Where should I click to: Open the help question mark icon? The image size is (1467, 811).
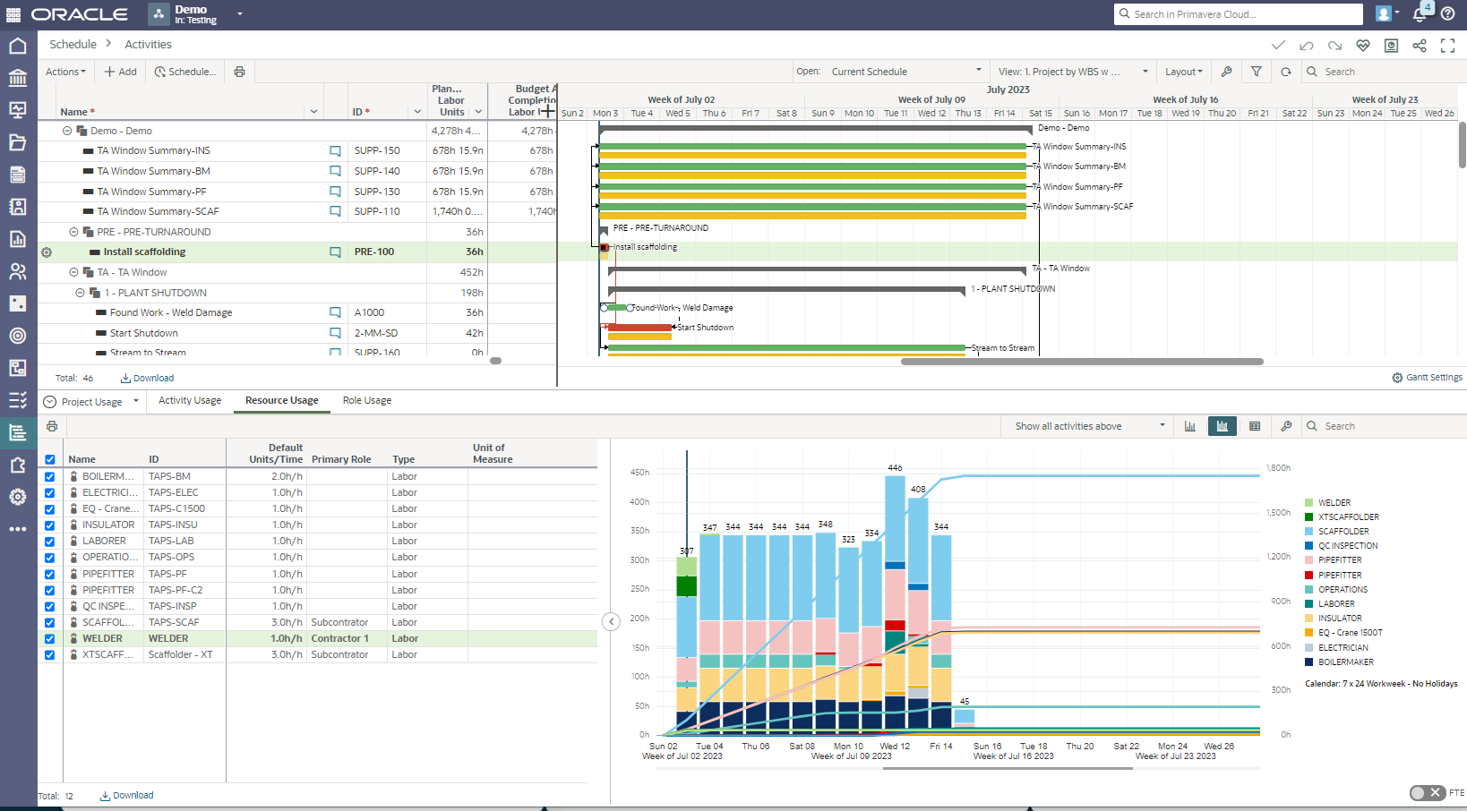point(1447,14)
